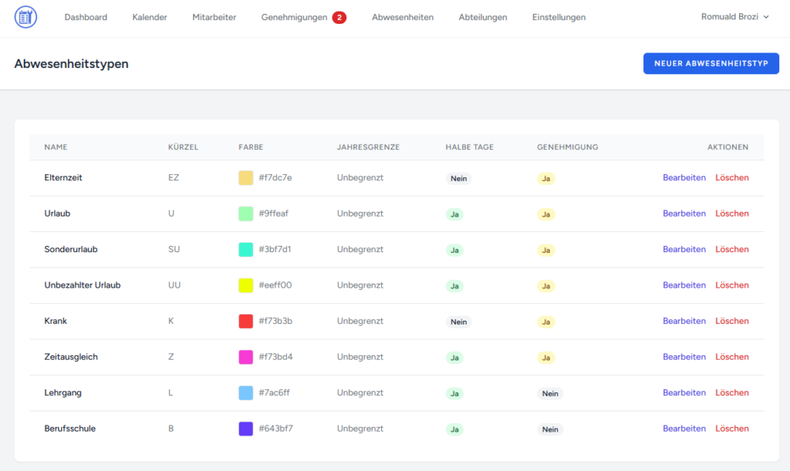Switch to Abteilungen page
Image resolution: width=790 pixels, height=471 pixels.
pos(482,17)
